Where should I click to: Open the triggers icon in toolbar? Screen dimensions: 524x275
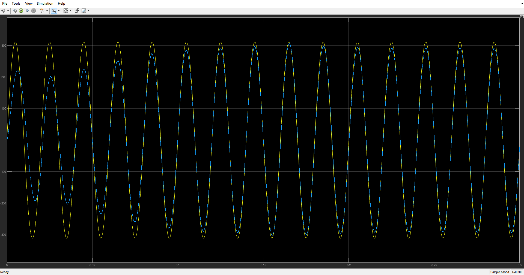tap(77, 11)
